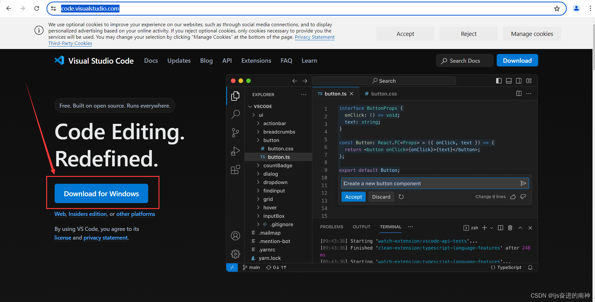Reload the page with refresh icon

pos(37,8)
